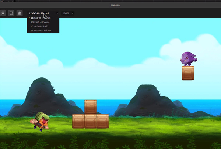This screenshot has width=221, height=149.
Task: Select 1136x640 - iPhone5 menu option
Action: pyautogui.click(x=43, y=18)
